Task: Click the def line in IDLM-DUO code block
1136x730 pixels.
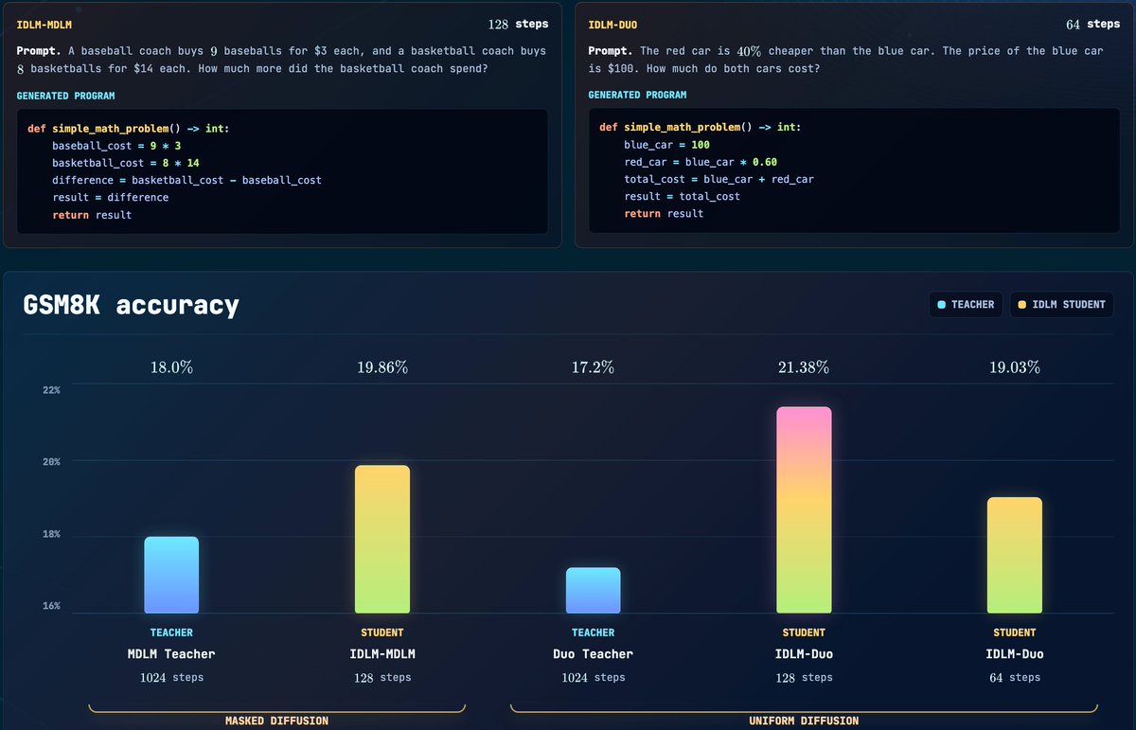Action: tap(701, 128)
